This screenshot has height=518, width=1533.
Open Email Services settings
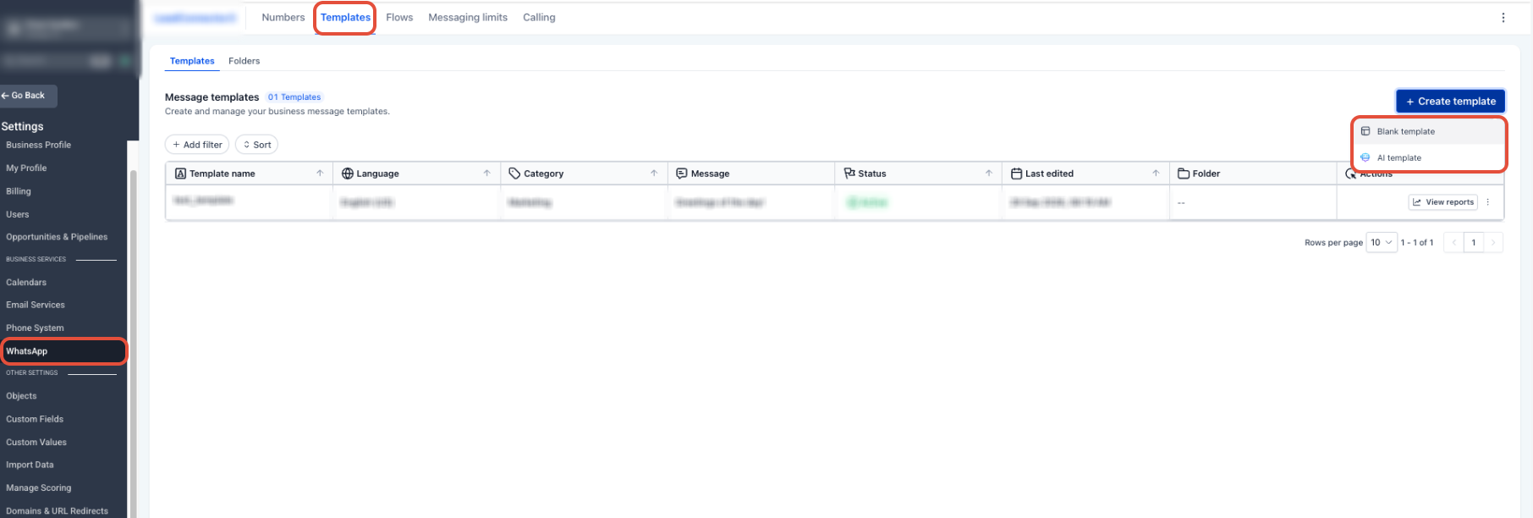click(x=36, y=305)
